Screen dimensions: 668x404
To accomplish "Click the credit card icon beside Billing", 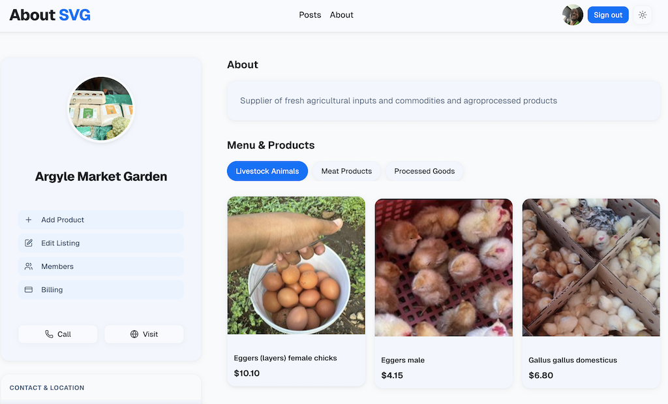I will [x=28, y=289].
